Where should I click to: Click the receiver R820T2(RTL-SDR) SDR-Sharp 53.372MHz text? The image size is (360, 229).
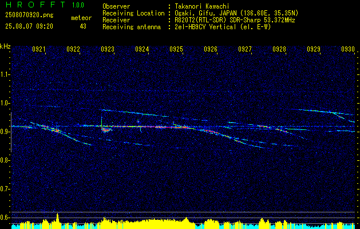235,20
